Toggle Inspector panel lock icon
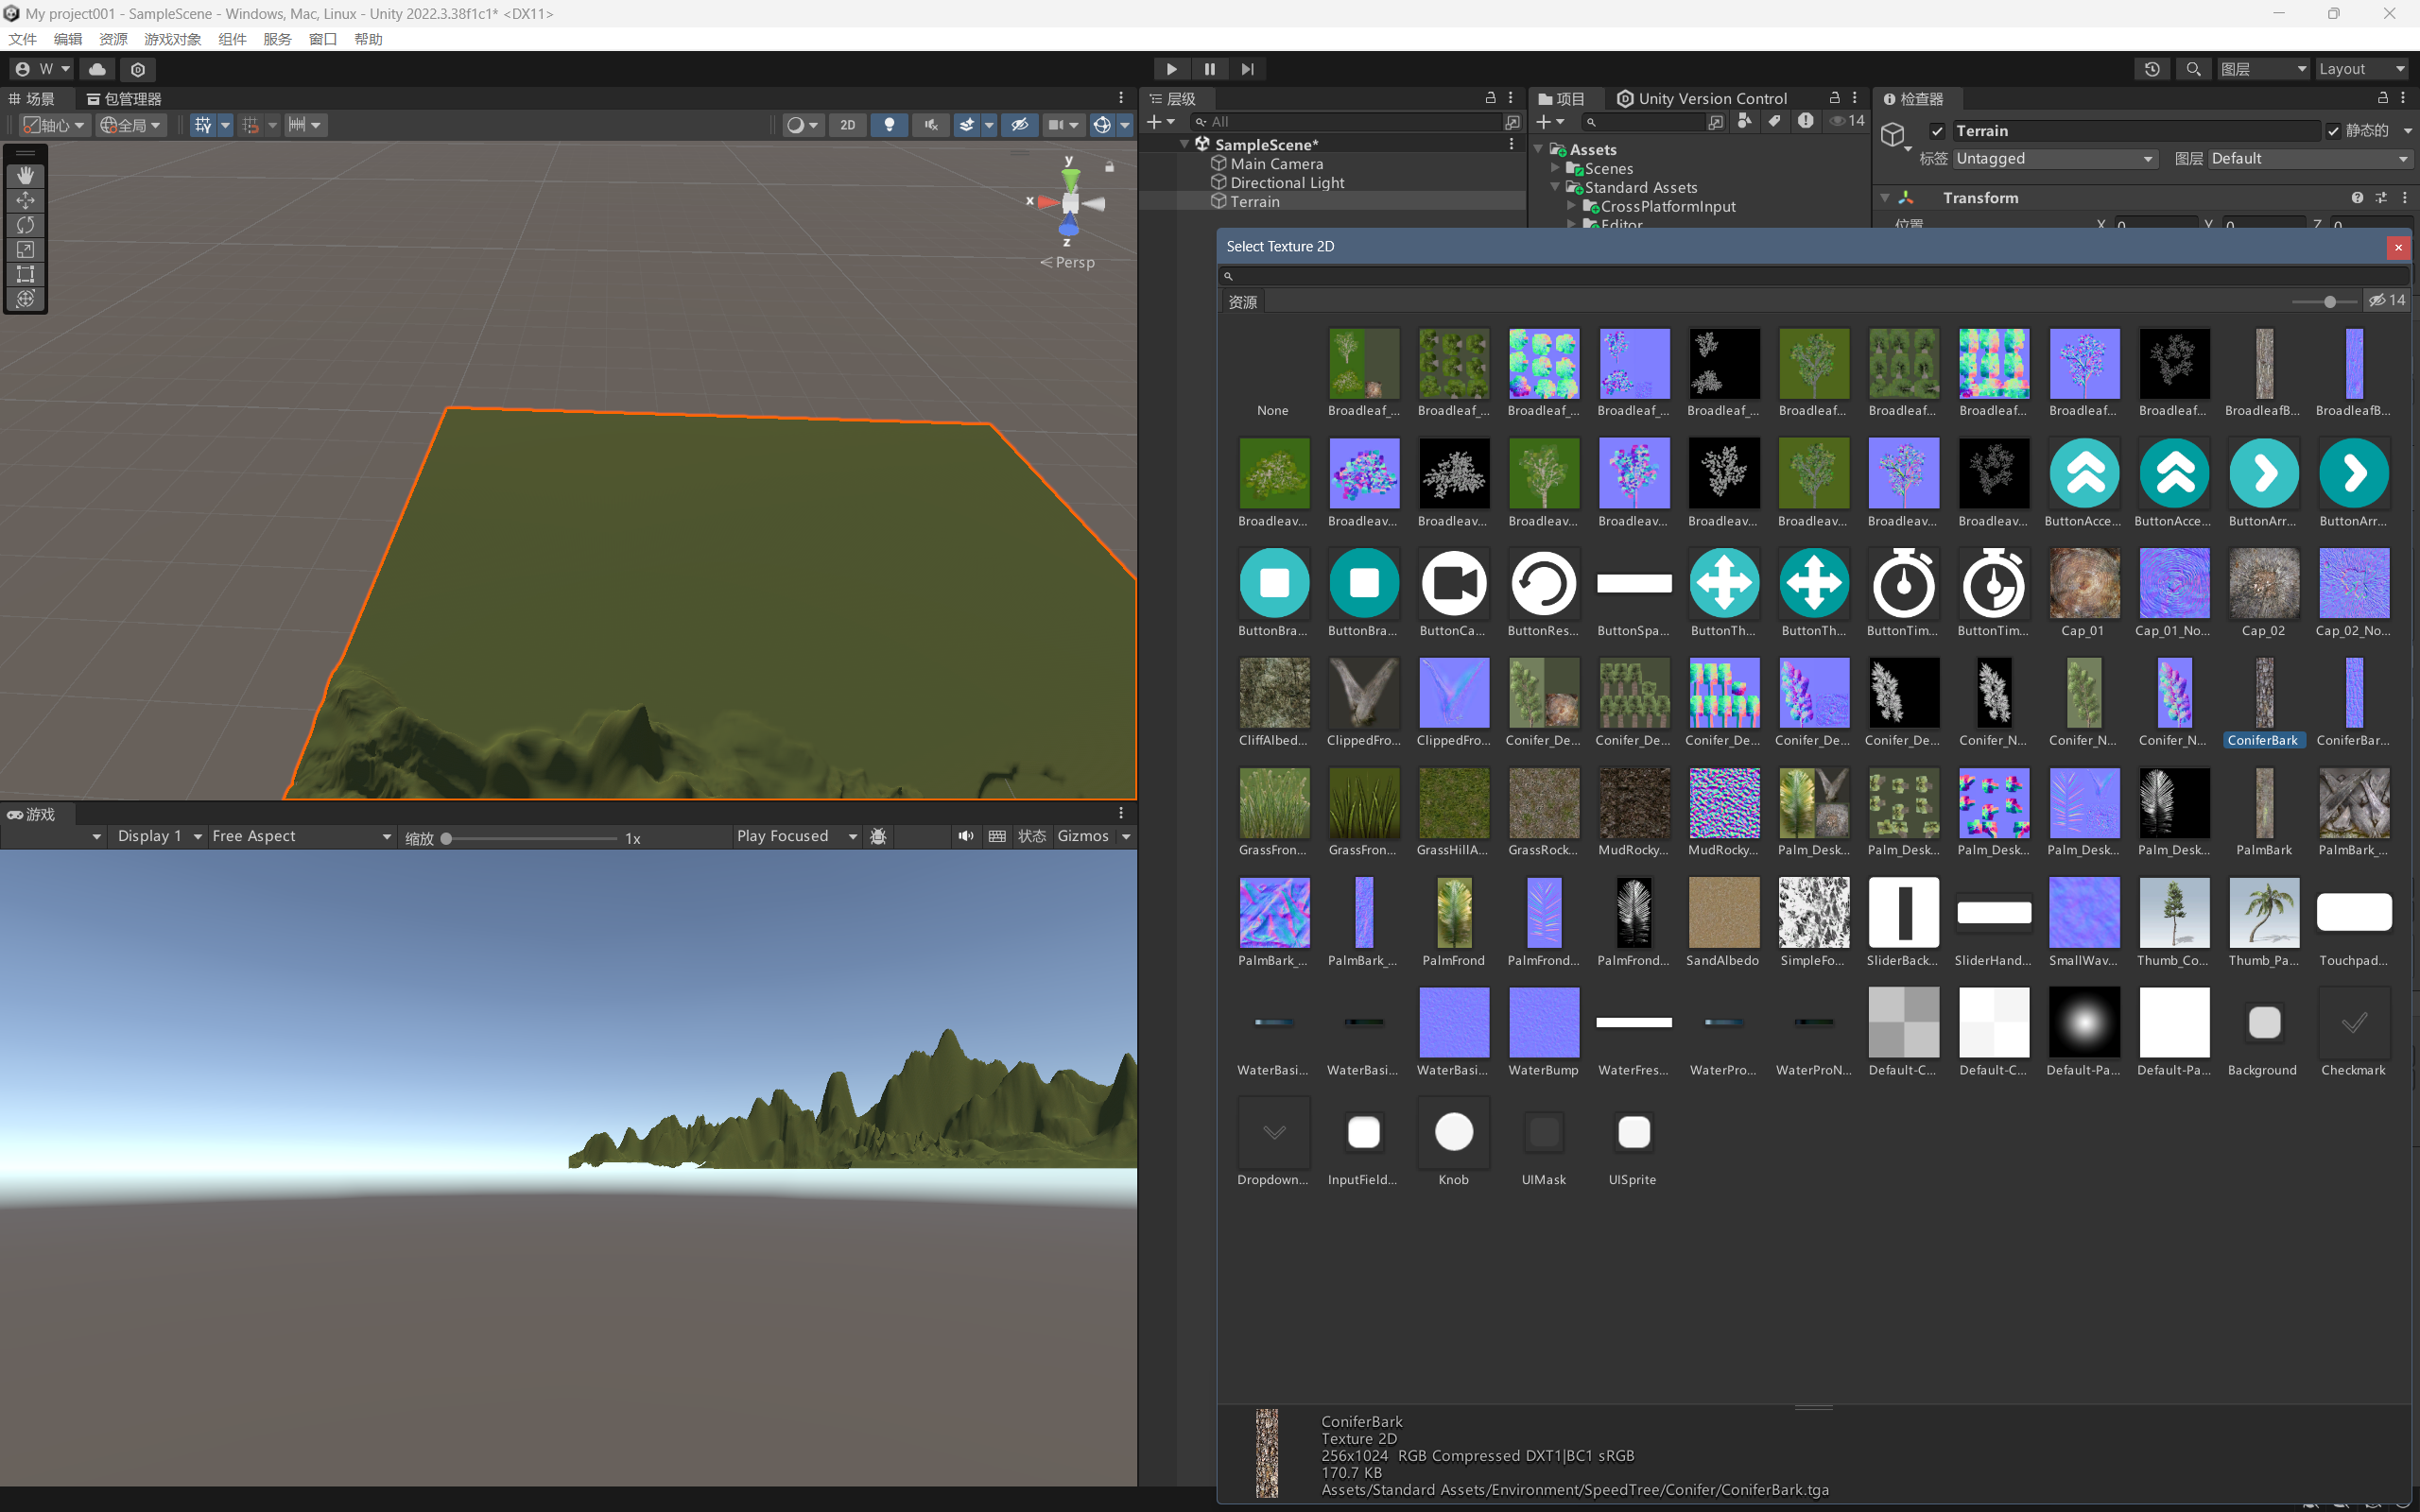The width and height of the screenshot is (2420, 1512). point(2383,98)
